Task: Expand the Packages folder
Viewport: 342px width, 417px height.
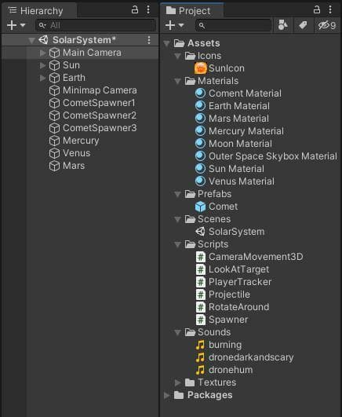Action: point(167,395)
